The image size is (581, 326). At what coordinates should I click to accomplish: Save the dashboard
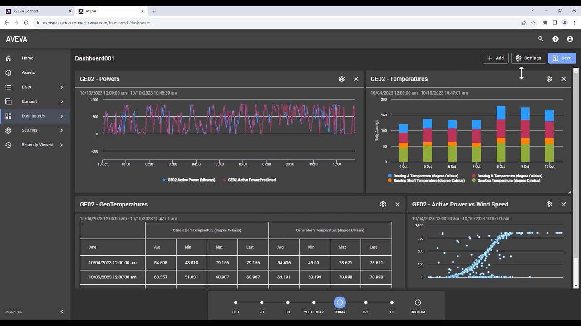(x=562, y=58)
